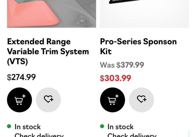Open Extended Range Variable Trim System product title
Image resolution: width=196 pixels, height=137 pixels.
point(48,51)
